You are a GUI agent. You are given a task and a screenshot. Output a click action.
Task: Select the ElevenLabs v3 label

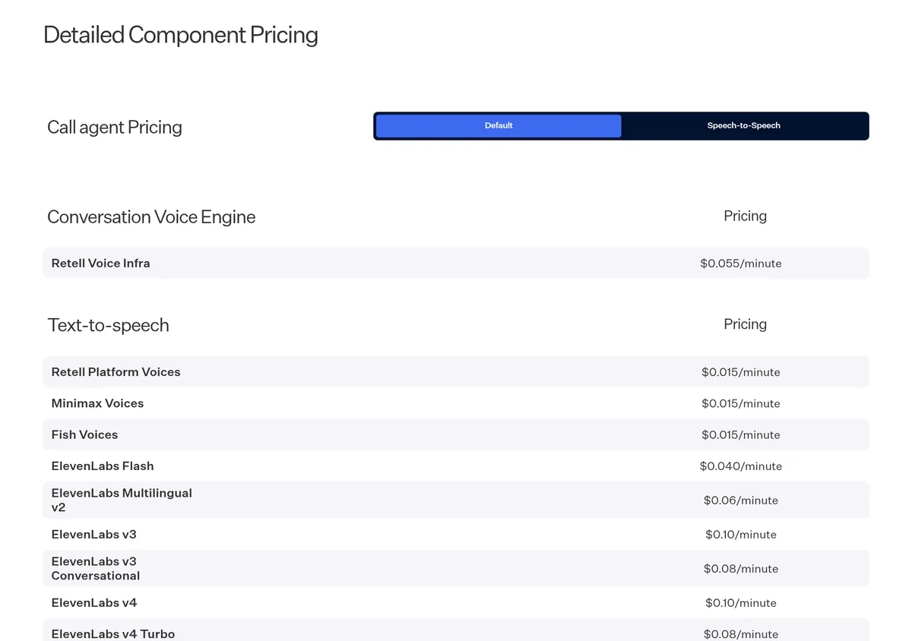pyautogui.click(x=93, y=534)
